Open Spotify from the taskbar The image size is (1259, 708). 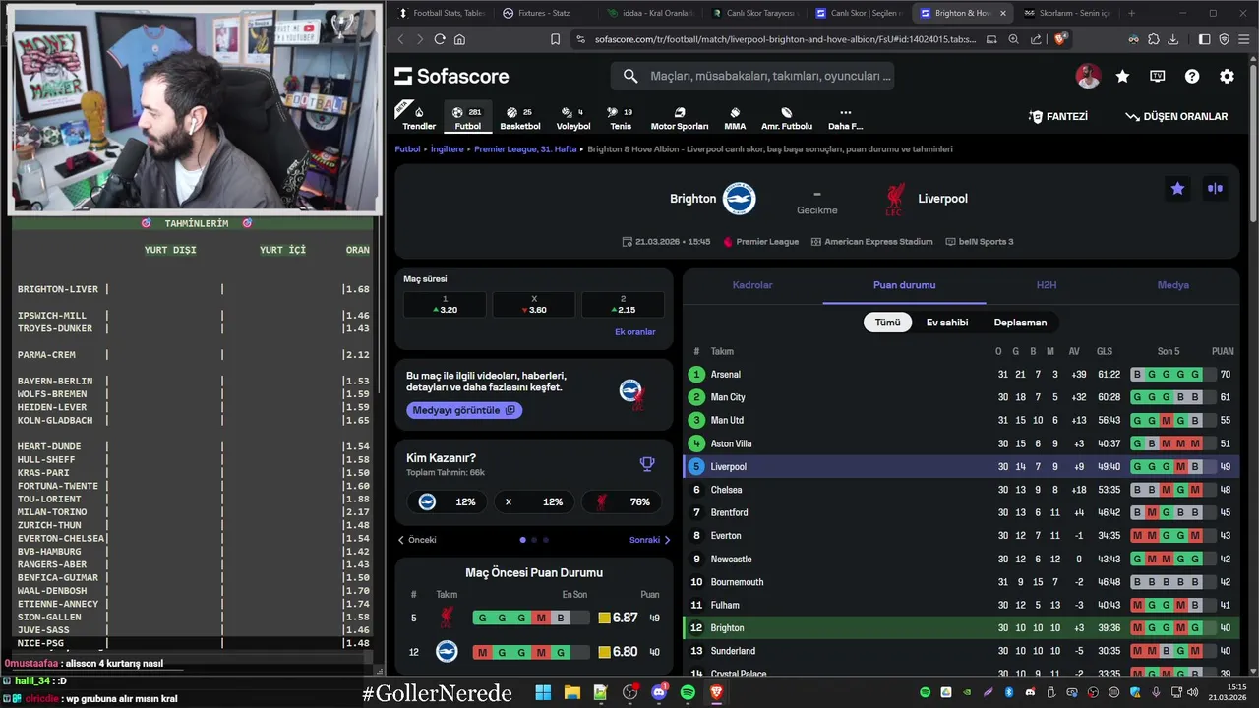tap(688, 693)
